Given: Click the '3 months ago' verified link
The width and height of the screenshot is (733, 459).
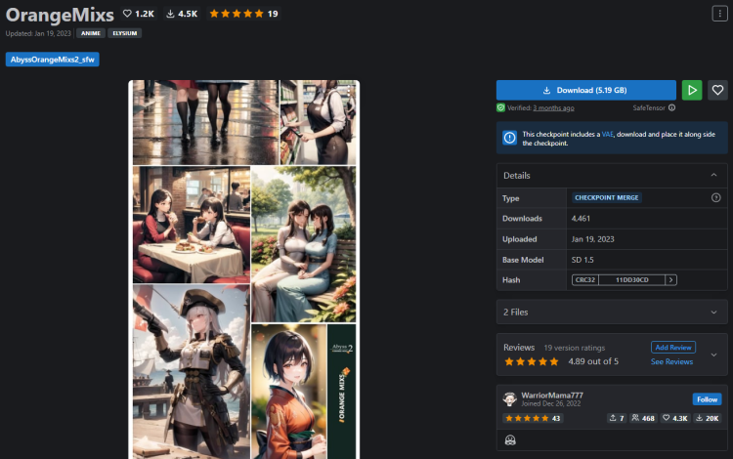Looking at the screenshot, I should coord(553,107).
